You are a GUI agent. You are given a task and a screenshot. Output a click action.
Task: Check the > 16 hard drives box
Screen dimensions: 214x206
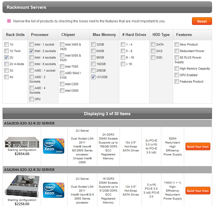tap(123, 64)
